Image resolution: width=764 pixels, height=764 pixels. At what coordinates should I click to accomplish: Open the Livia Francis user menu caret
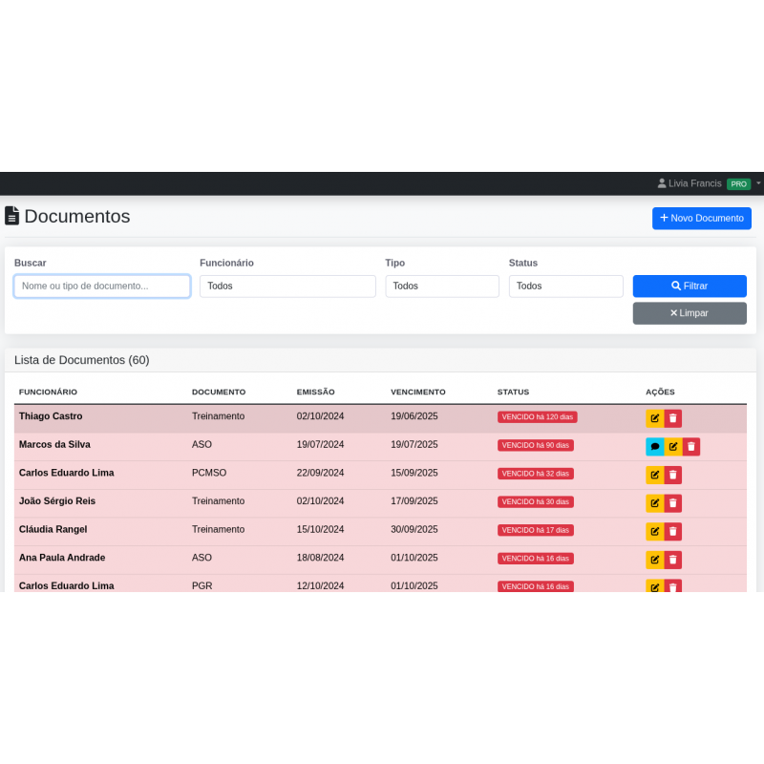[758, 183]
